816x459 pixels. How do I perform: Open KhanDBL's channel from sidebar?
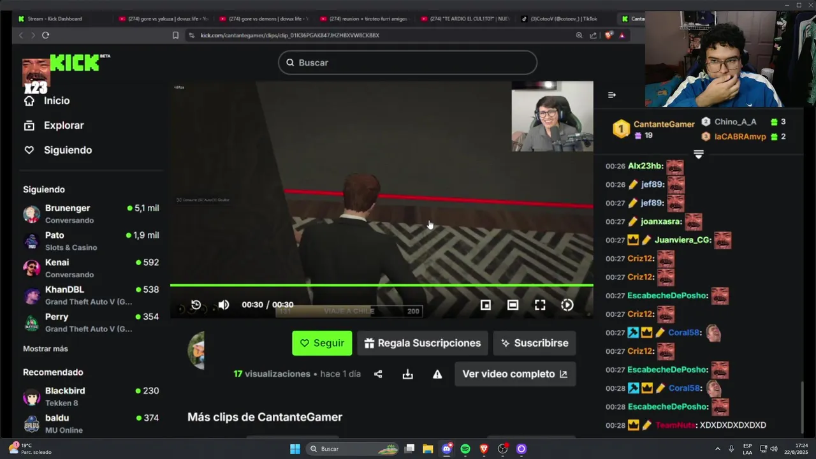[91, 295]
